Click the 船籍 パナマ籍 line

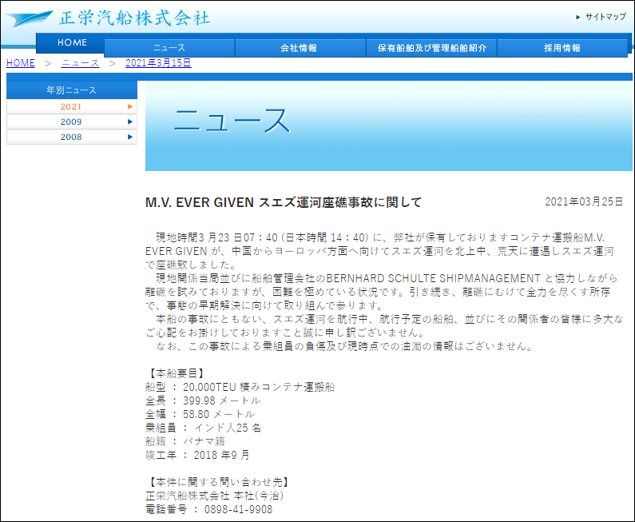185,441
